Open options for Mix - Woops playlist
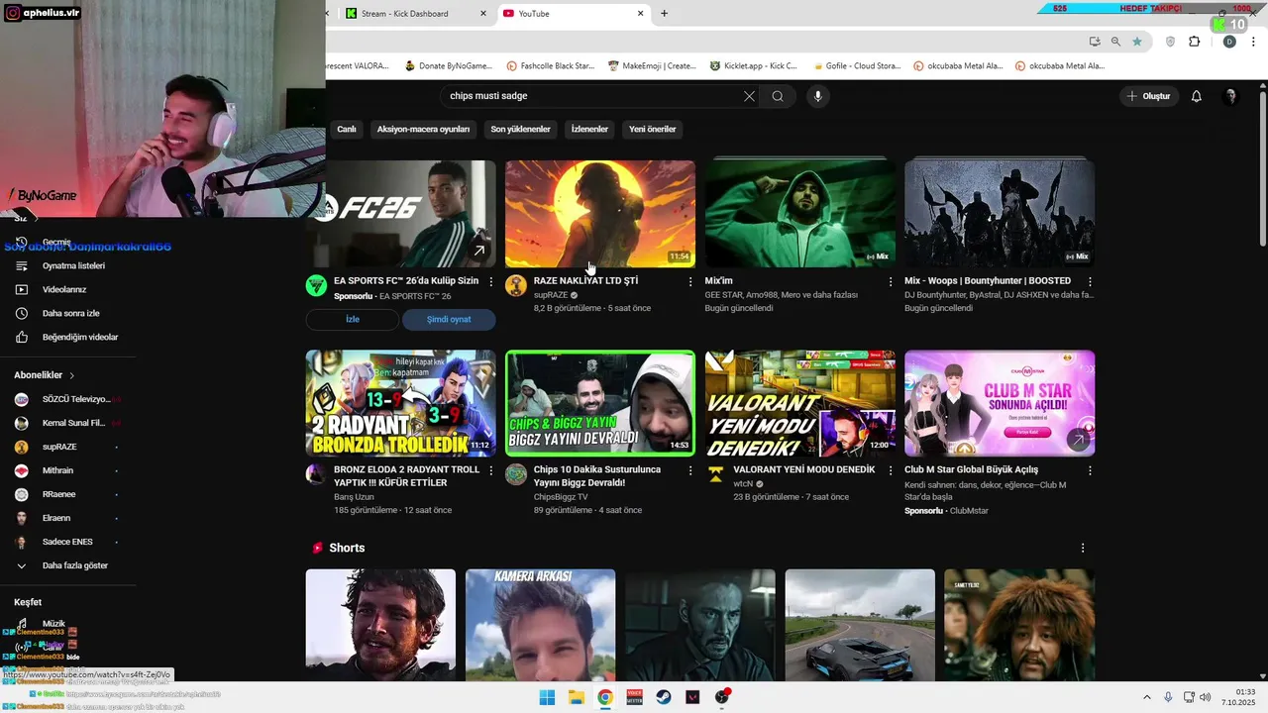 (x=1090, y=281)
